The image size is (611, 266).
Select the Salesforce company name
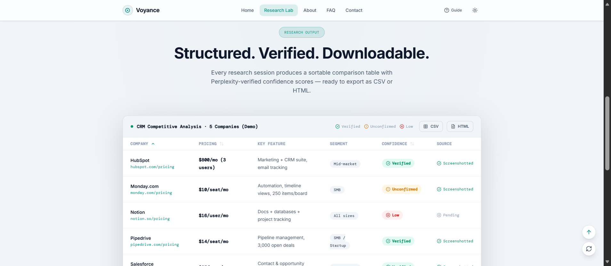point(142,264)
